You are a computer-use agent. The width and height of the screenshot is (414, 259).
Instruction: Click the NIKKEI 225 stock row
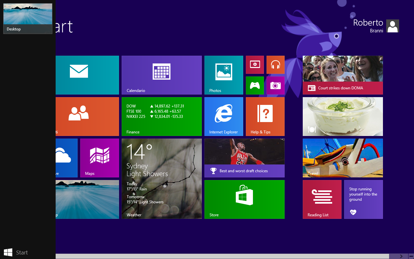(155, 117)
